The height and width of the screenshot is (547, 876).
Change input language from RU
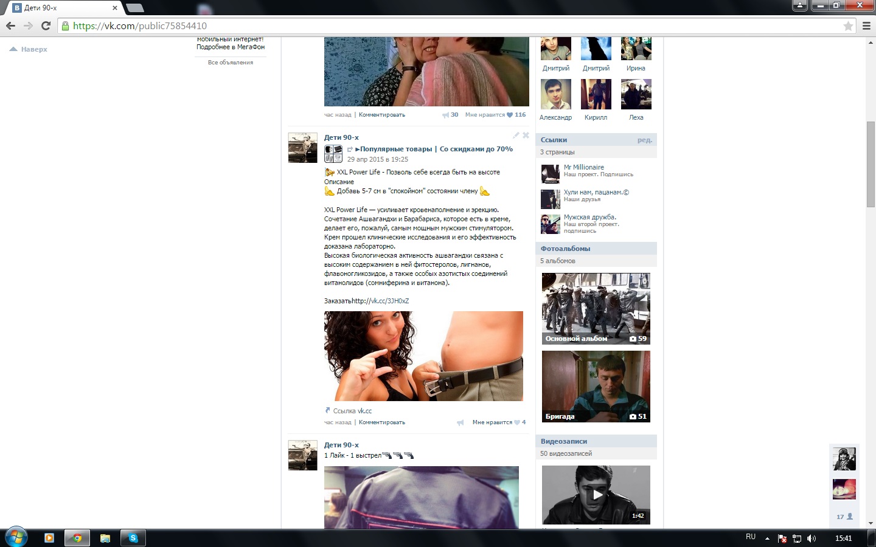tap(751, 537)
